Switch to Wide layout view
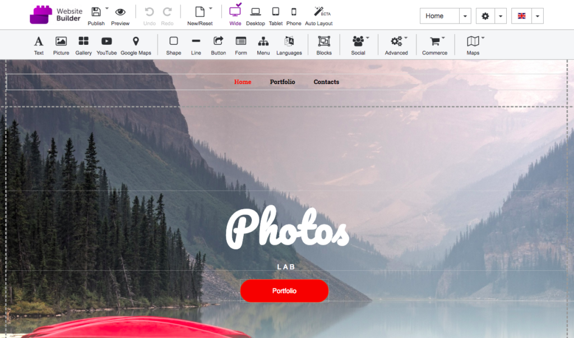Screen dimensions: 574x338 [x=235, y=15]
